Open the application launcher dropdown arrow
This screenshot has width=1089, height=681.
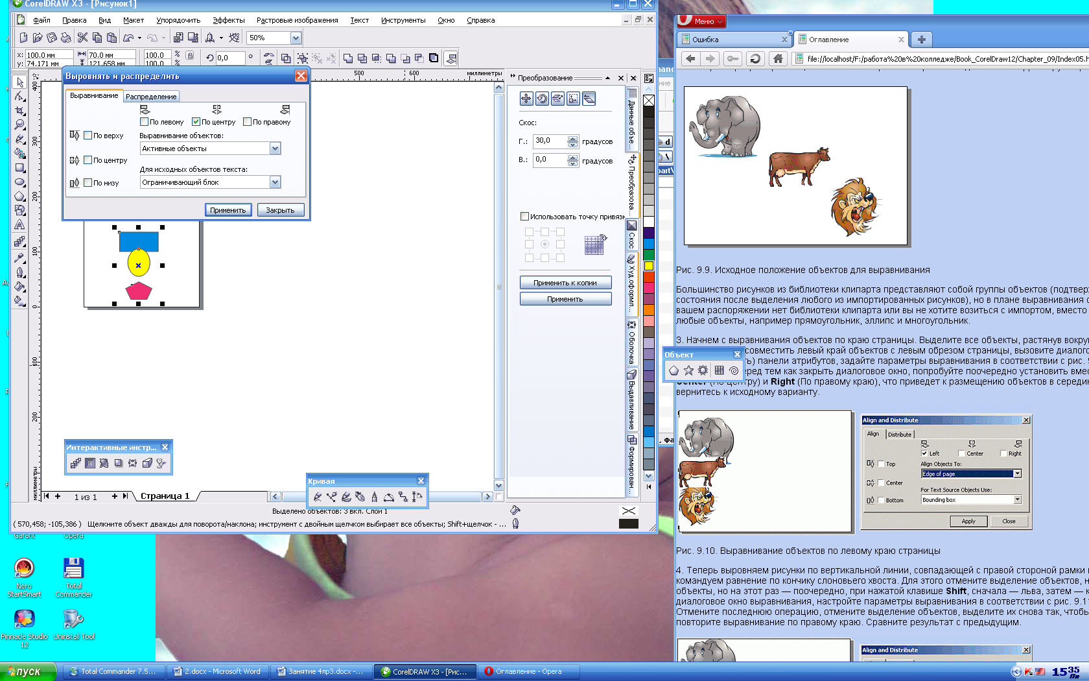point(221,38)
